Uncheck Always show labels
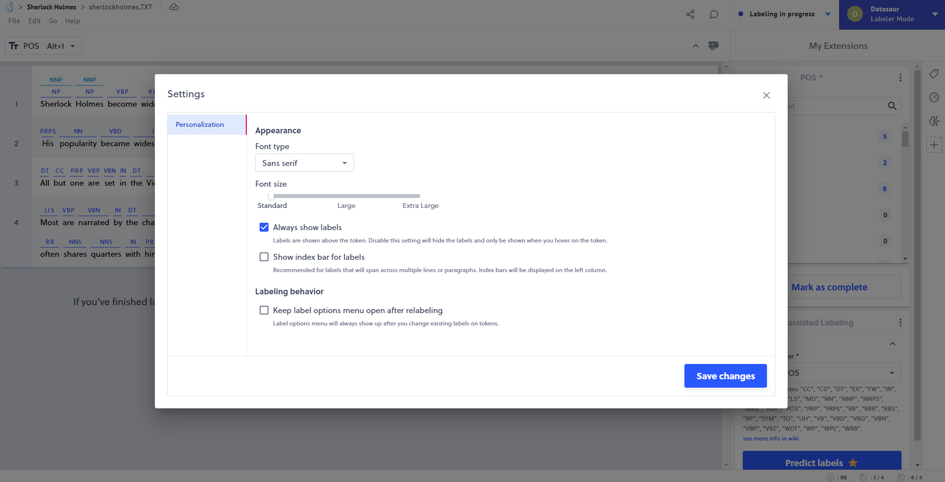945x482 pixels. pos(264,227)
